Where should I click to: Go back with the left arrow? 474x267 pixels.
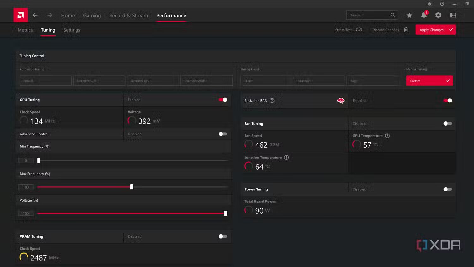35,15
